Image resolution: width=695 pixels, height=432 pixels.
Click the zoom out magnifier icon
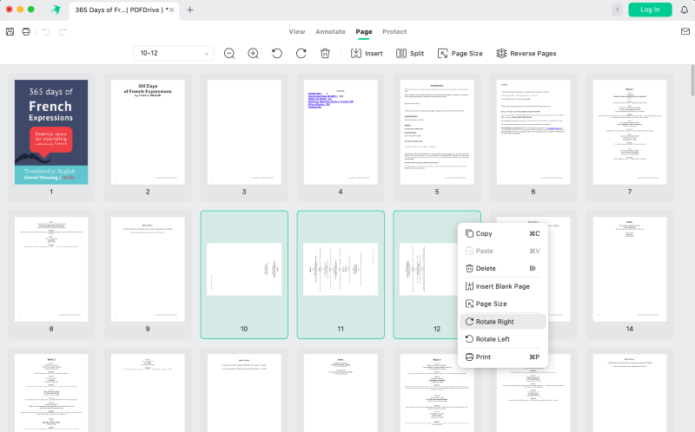[229, 53]
